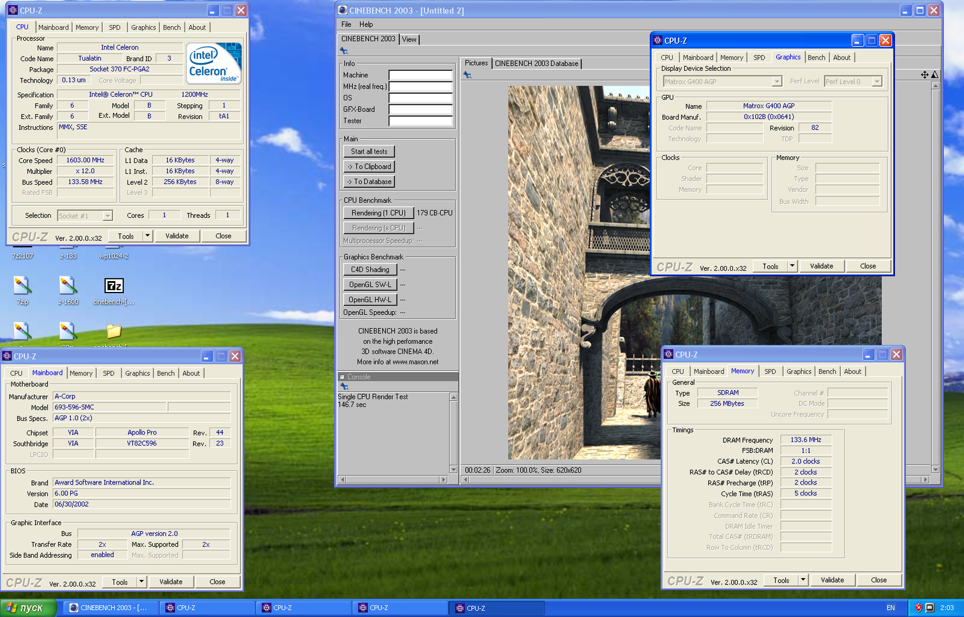Click the Intel Celeron inside logo
964x617 pixels.
[214, 63]
